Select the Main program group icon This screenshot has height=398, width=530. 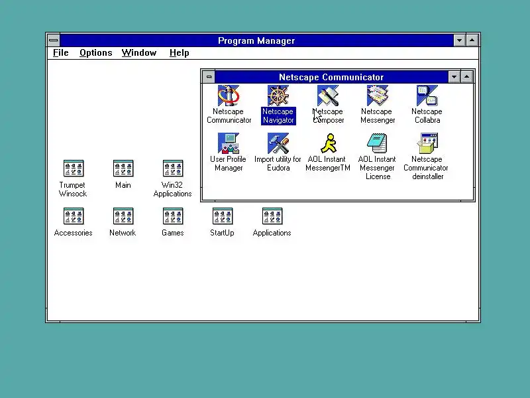[123, 168]
